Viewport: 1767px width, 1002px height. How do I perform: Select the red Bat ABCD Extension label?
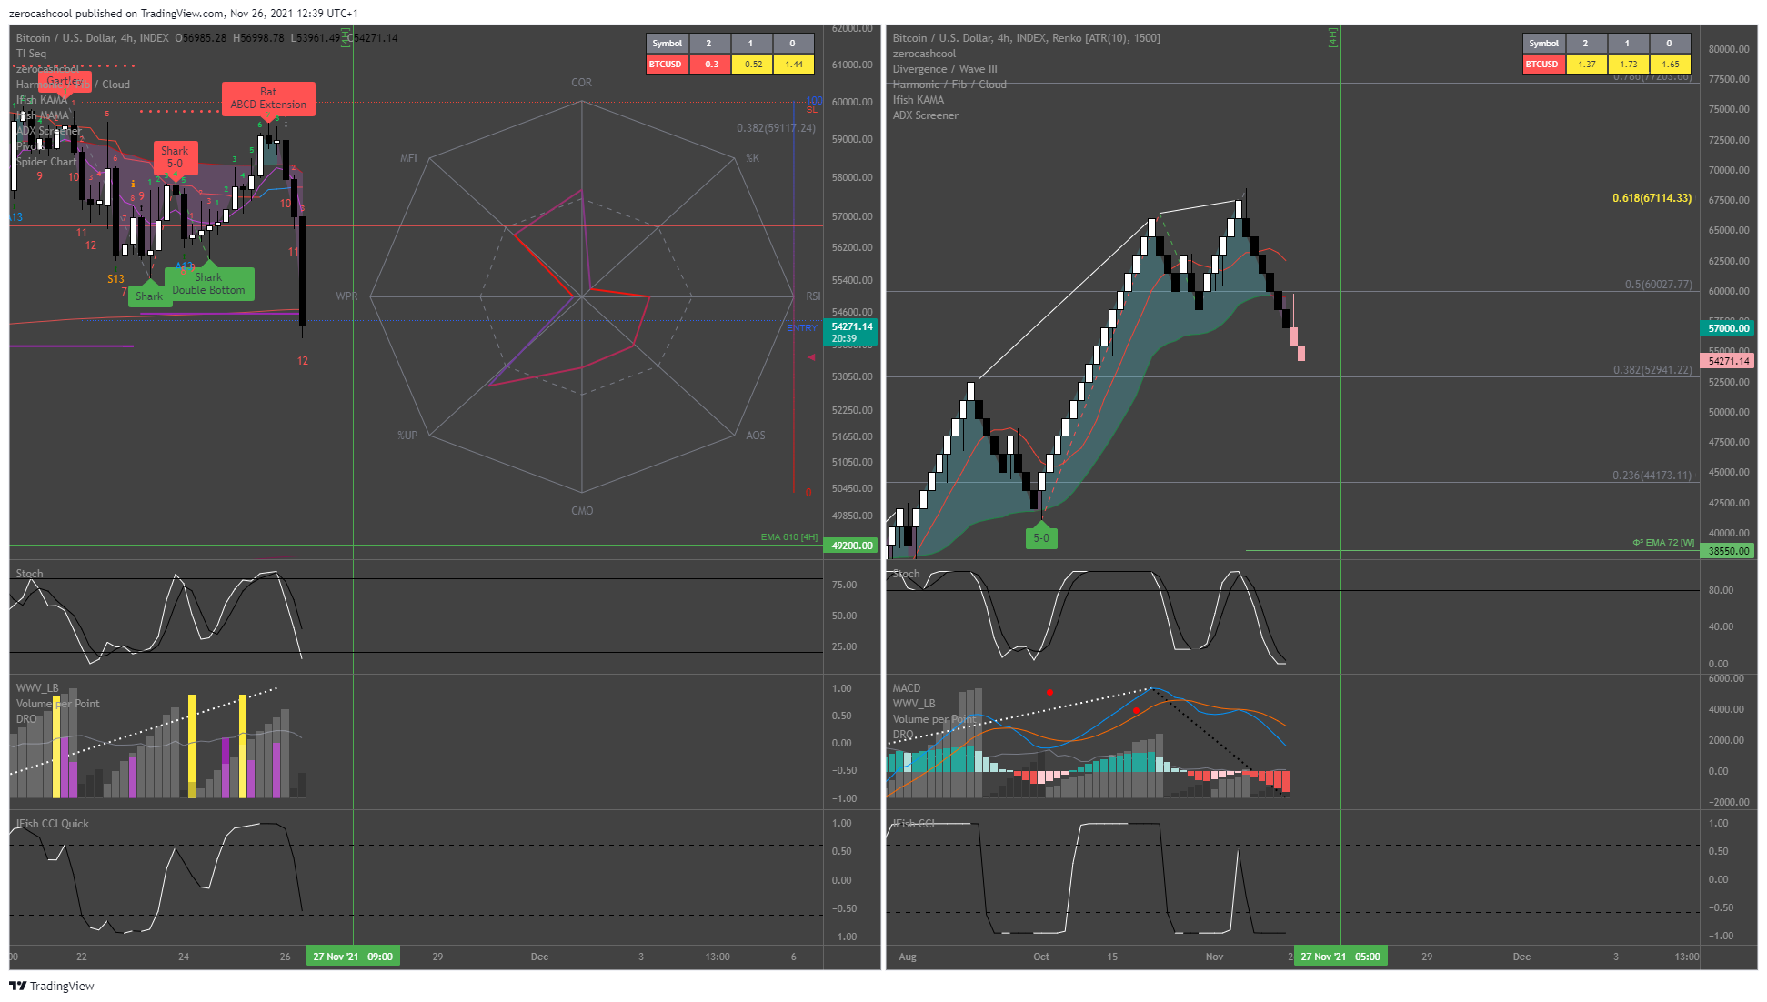coord(268,98)
